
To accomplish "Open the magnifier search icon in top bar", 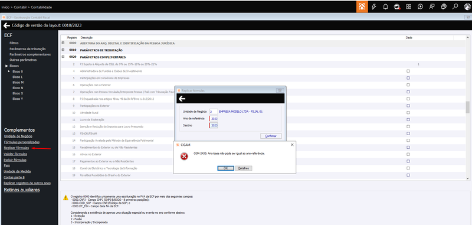I will (455, 6).
